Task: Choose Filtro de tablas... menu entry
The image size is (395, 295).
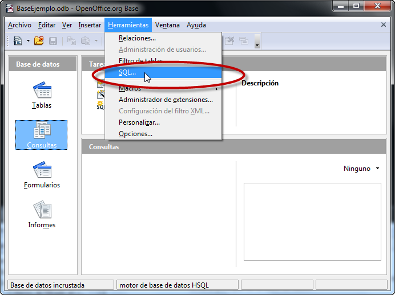Action: [163, 61]
